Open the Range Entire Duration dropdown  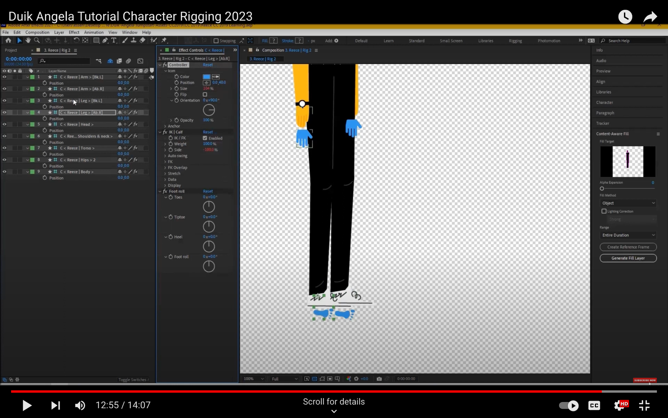pyautogui.click(x=628, y=235)
